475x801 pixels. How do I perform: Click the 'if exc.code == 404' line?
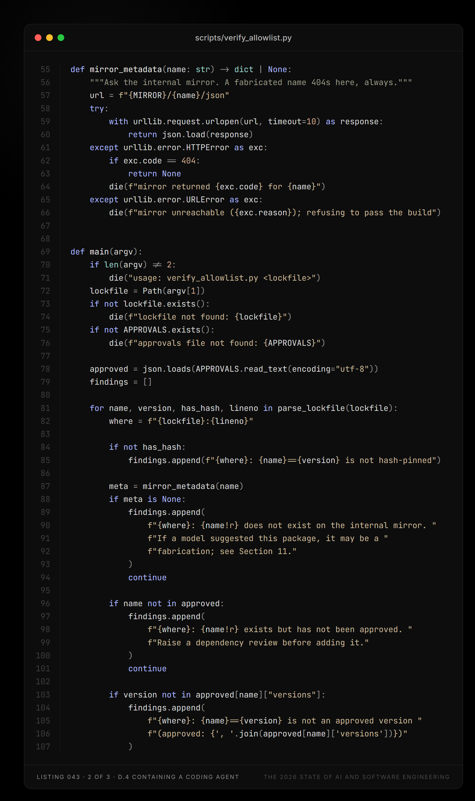tap(154, 161)
